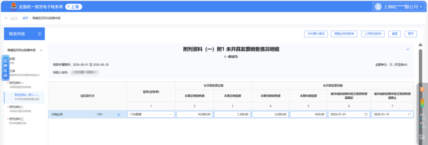Click the back arrow 返回
Screen dimensions: 428x145
click(x=11, y=18)
